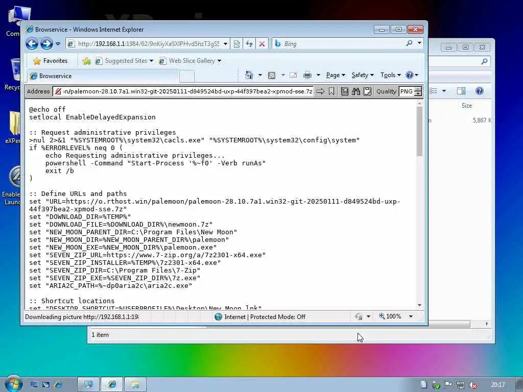Go forward with the IE Forward arrow

[46, 44]
